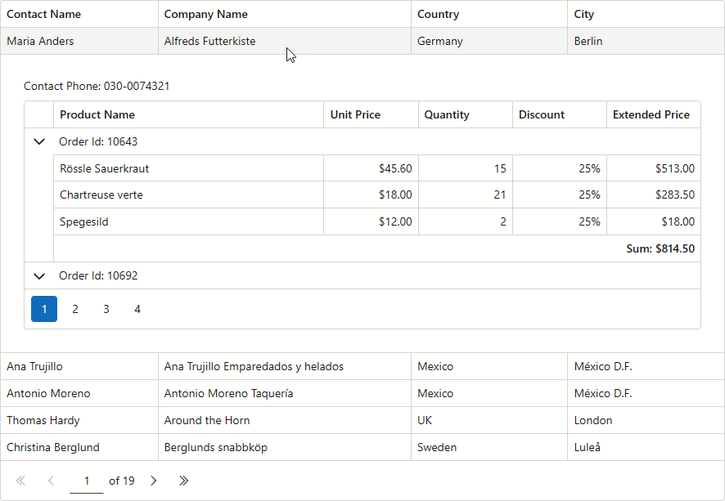The image size is (725, 501).
Task: Click Unit Price column header
Action: (371, 114)
